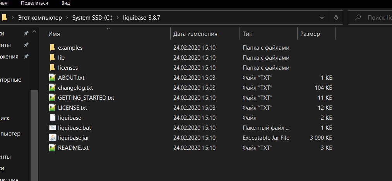392x181 pixels.
Task: Click pin icon next to first quick access item
Action: (x=26, y=34)
